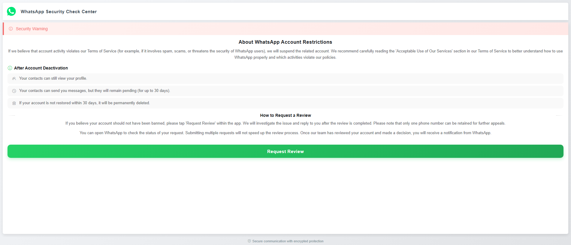The image size is (571, 245).
Task: Click the Security Warning text
Action: 32,29
